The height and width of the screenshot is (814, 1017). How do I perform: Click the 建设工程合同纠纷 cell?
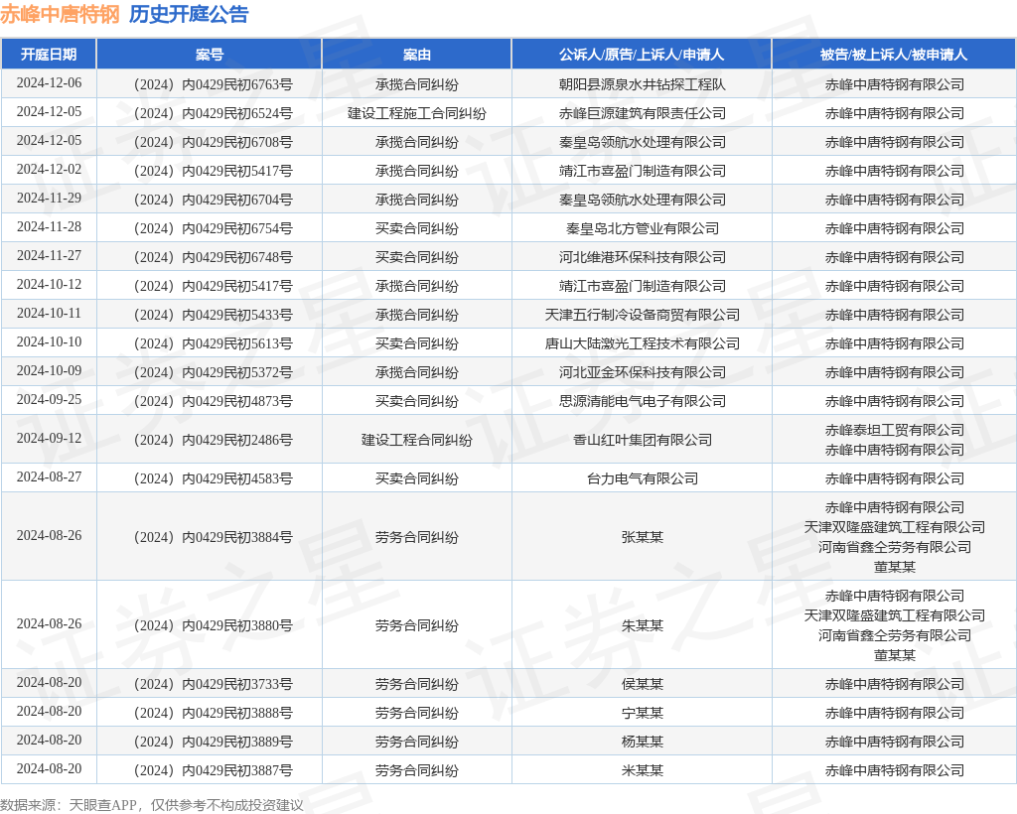[x=417, y=440]
